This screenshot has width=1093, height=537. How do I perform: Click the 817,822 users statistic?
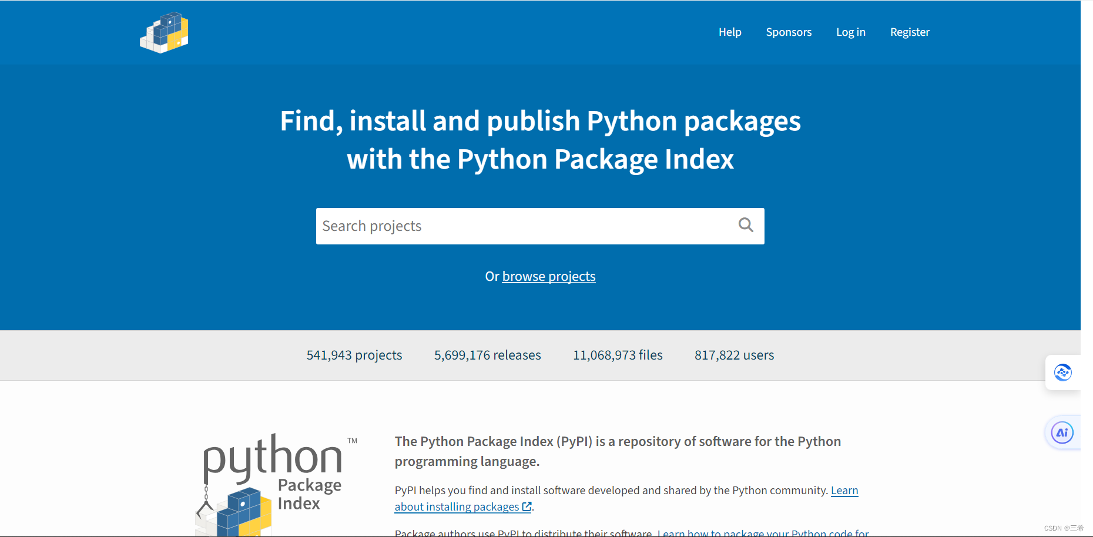(734, 355)
